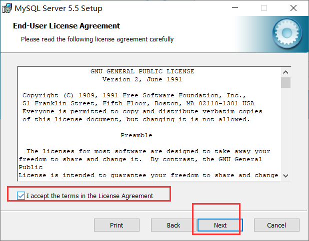Screen dimensions: 309x241
Task: Click the empty scrollbar track below the thumb
Action: 285,130
